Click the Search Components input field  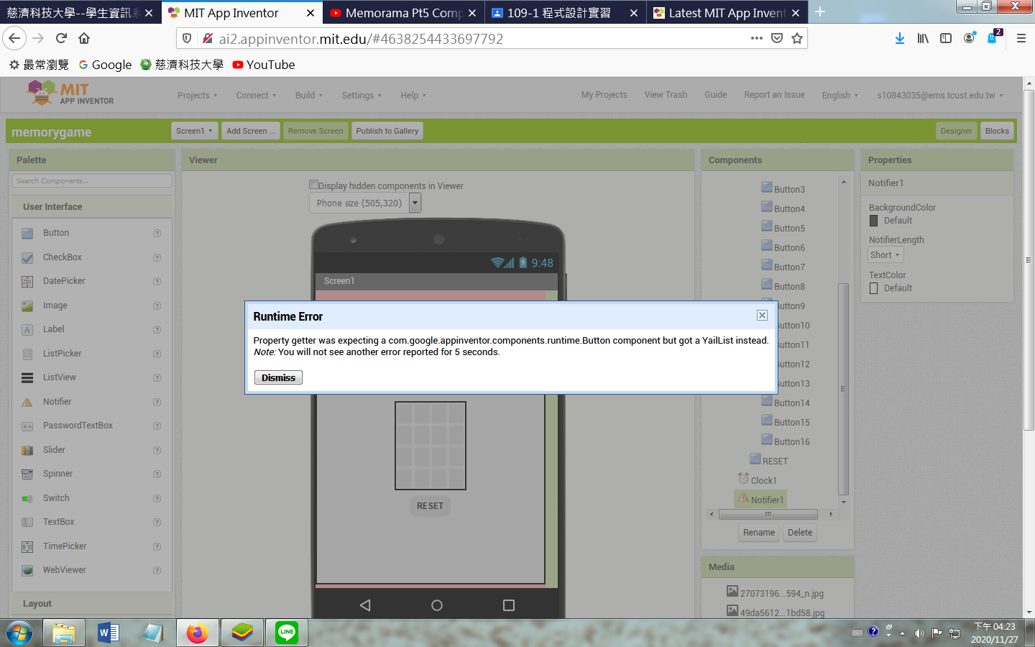tap(92, 181)
